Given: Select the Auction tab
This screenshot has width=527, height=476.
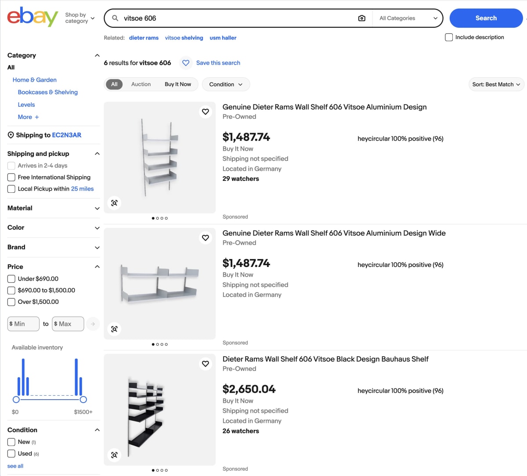Looking at the screenshot, I should [x=141, y=84].
